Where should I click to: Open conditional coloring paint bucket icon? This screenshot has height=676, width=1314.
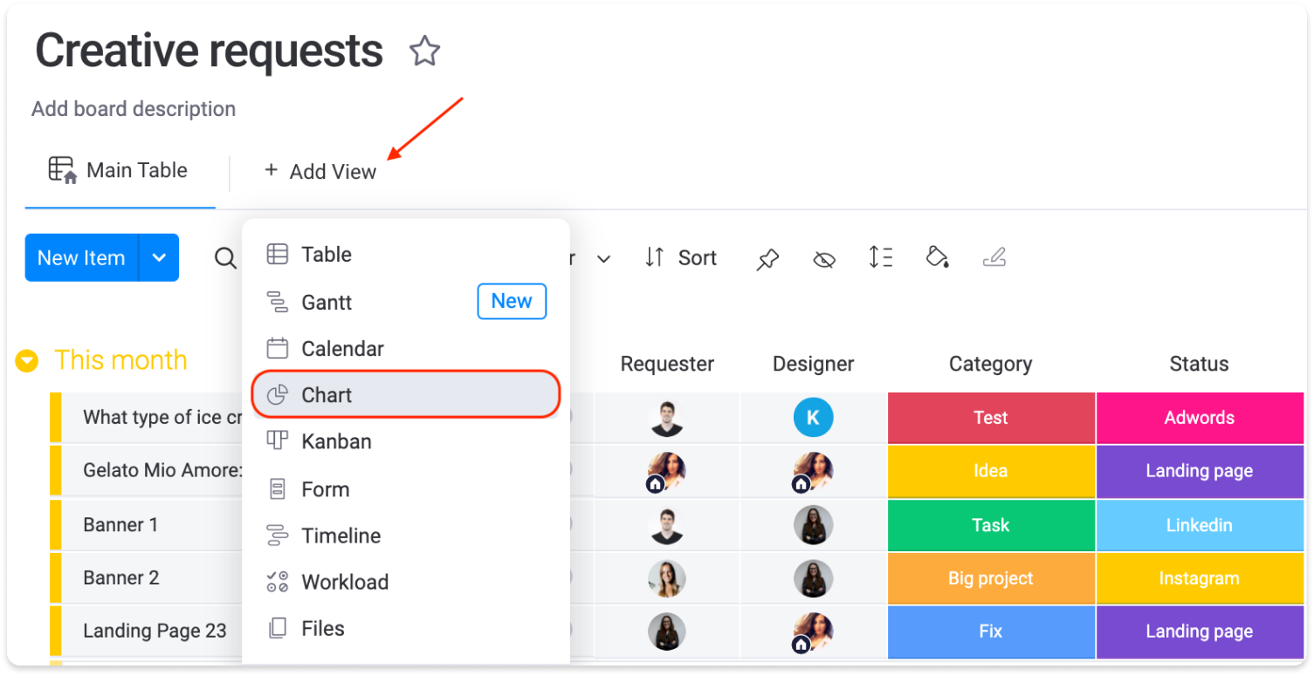(x=937, y=257)
